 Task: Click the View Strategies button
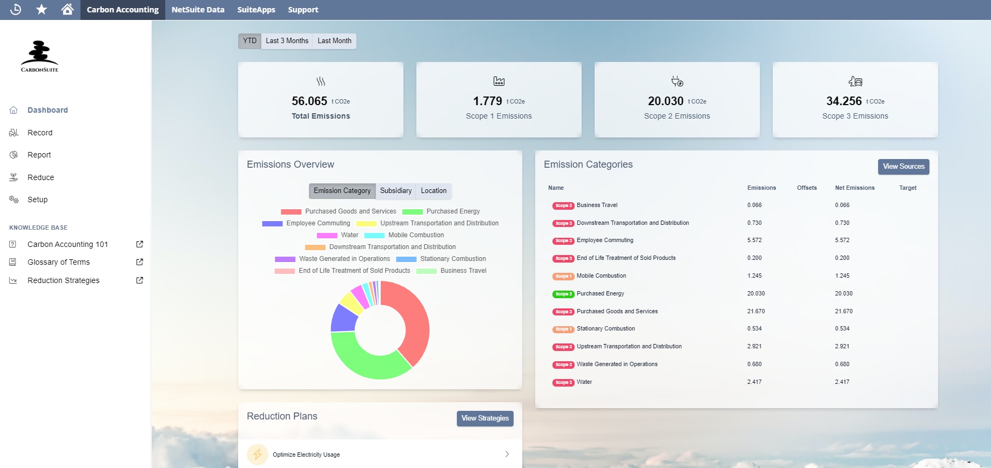coord(485,418)
